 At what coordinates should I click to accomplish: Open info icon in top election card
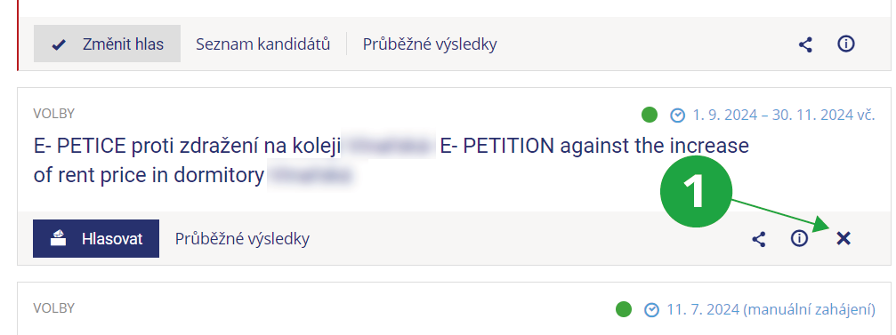click(845, 44)
